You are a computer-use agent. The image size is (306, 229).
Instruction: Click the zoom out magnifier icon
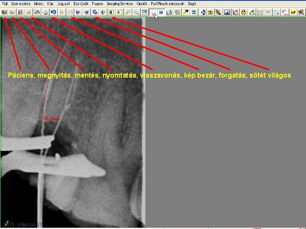point(136,12)
